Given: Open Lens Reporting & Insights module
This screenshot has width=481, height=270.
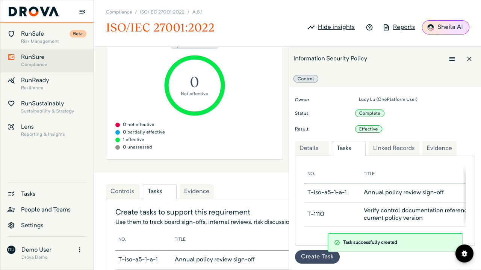Looking at the screenshot, I should tap(47, 130).
